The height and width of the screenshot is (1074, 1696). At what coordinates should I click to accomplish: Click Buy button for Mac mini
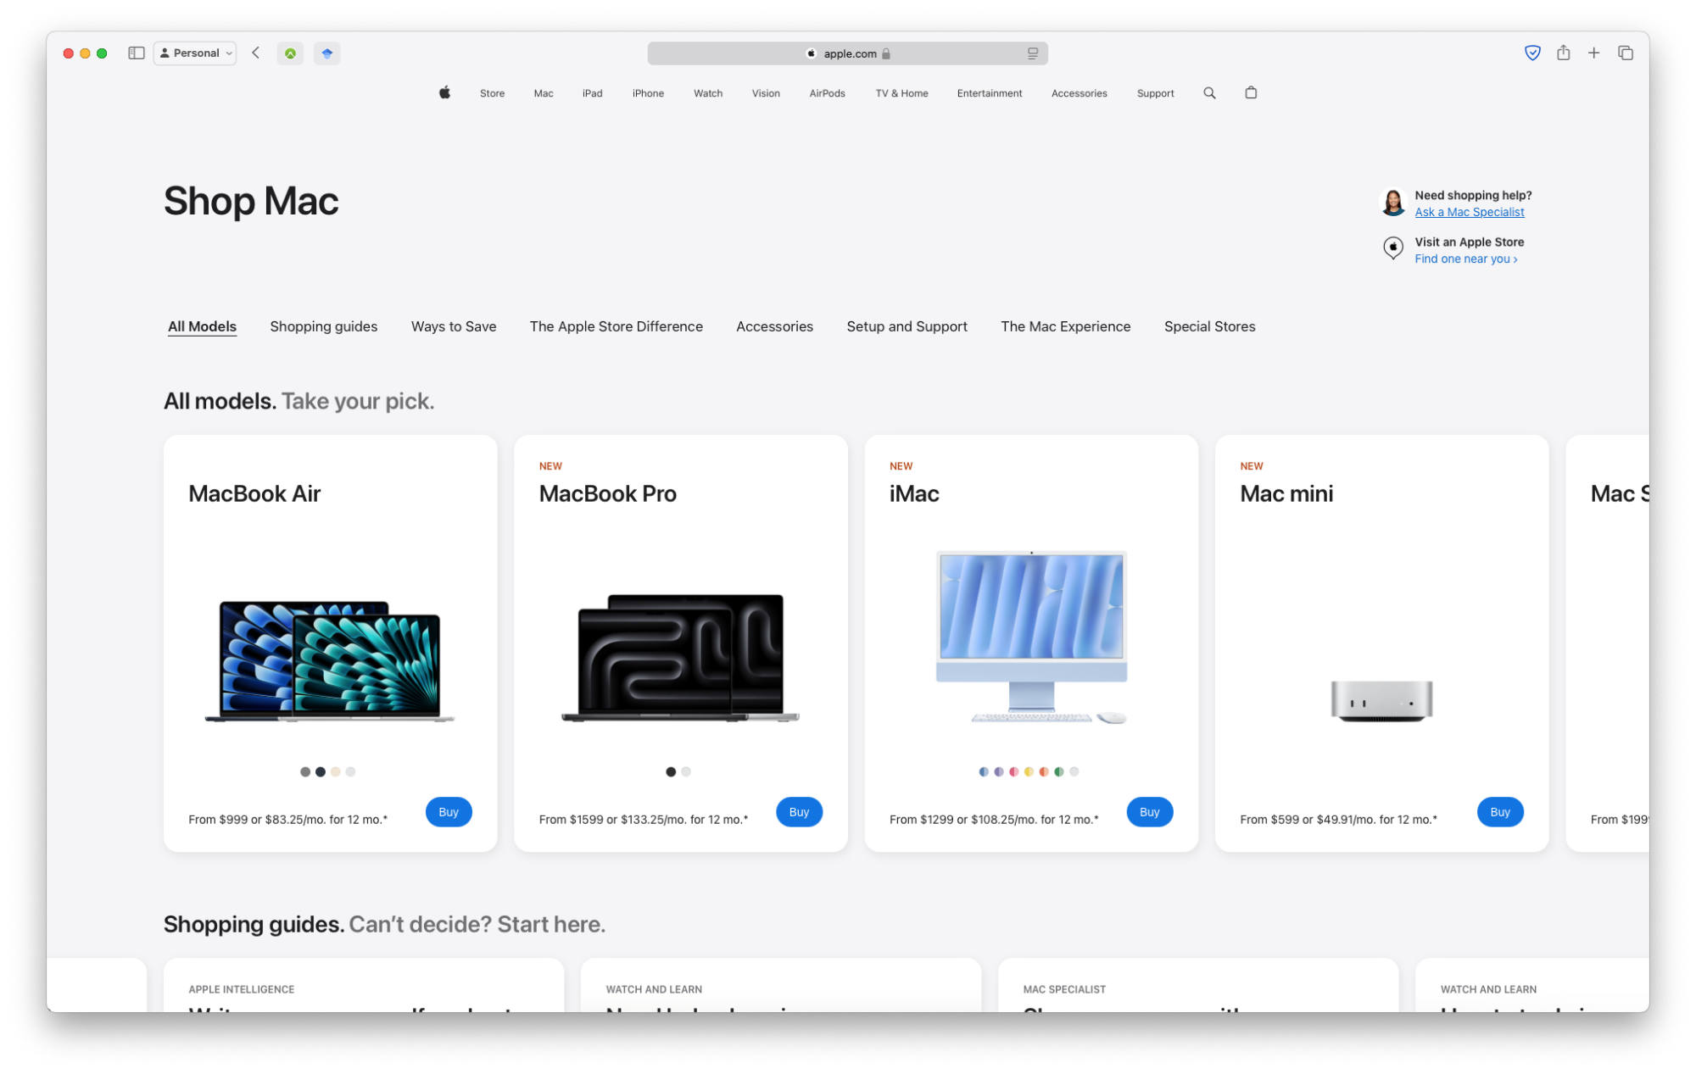[x=1499, y=812]
